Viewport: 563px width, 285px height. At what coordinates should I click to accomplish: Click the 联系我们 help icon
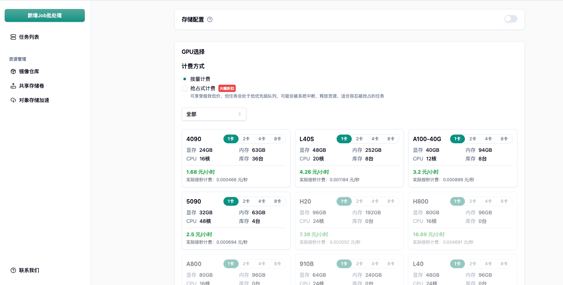(13, 270)
